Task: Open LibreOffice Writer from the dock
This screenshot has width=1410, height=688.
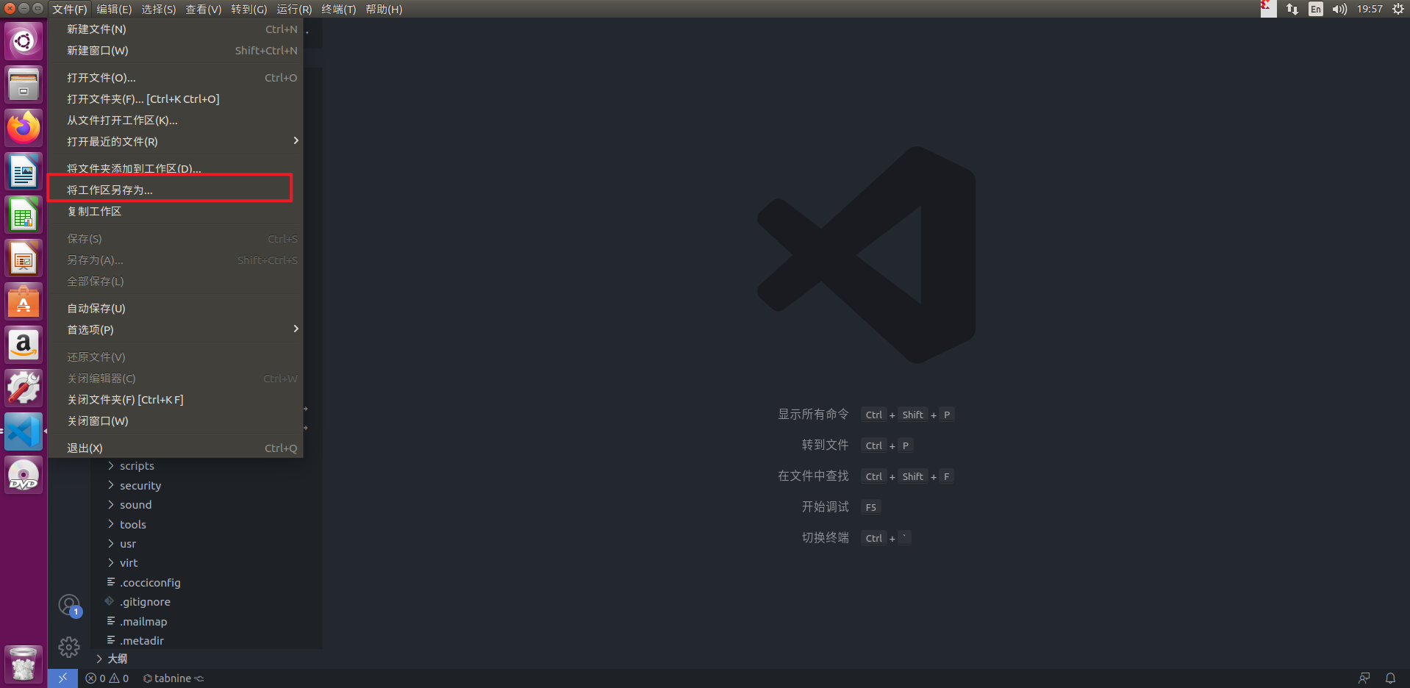Action: tap(24, 171)
